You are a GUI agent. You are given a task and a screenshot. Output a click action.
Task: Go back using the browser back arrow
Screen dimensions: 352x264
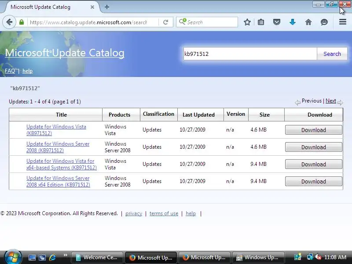point(9,22)
